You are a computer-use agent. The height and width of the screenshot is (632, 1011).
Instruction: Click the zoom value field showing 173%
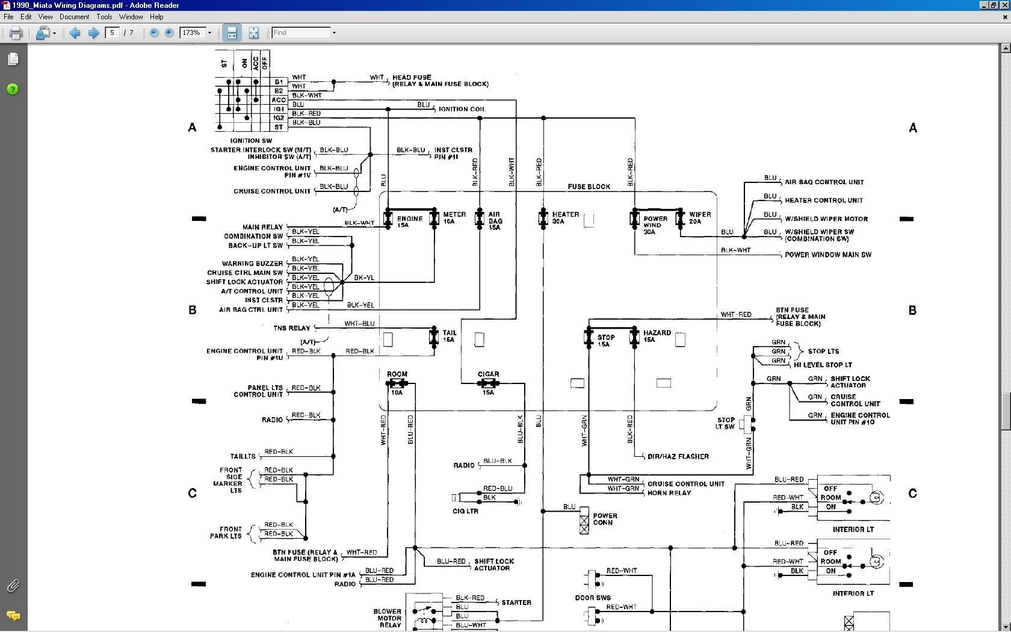(x=193, y=33)
